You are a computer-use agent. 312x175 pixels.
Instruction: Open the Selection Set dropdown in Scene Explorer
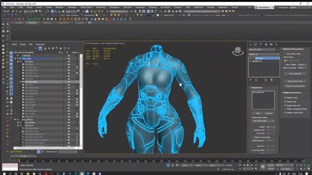click(x=68, y=152)
